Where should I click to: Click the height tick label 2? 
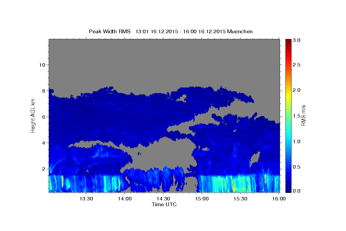(44, 169)
